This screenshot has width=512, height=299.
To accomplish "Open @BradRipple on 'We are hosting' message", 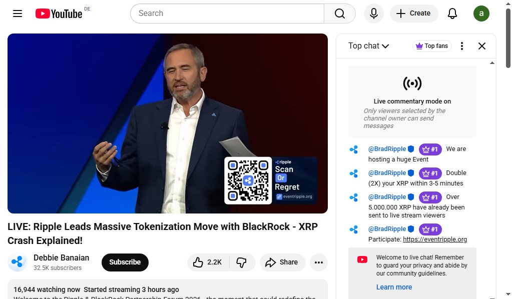I will pyautogui.click(x=387, y=149).
